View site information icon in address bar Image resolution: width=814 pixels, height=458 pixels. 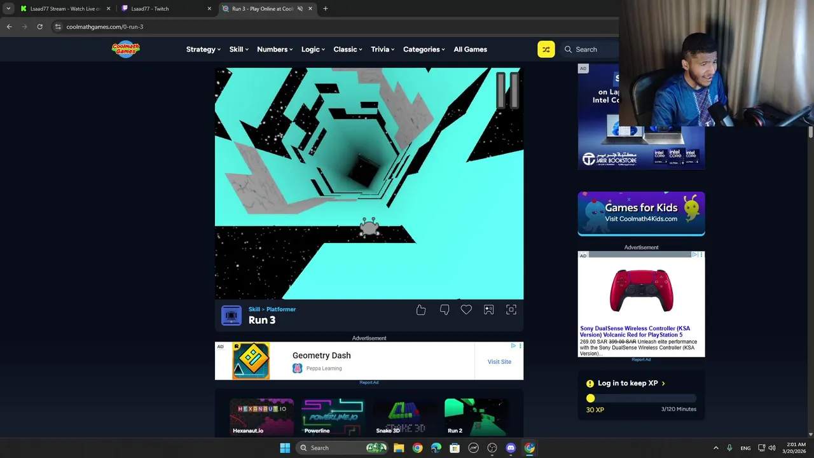click(58, 27)
